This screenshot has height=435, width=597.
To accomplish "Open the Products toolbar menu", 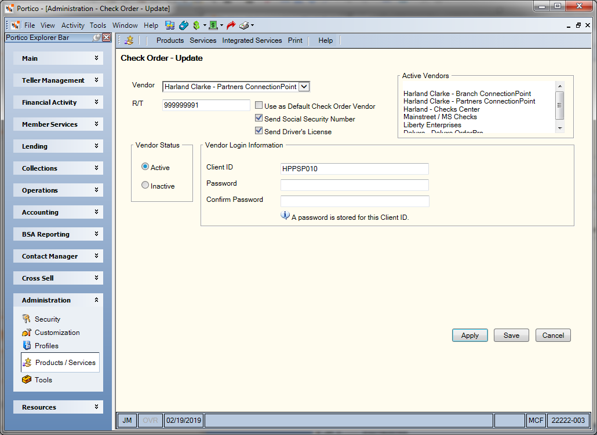I will pyautogui.click(x=170, y=40).
